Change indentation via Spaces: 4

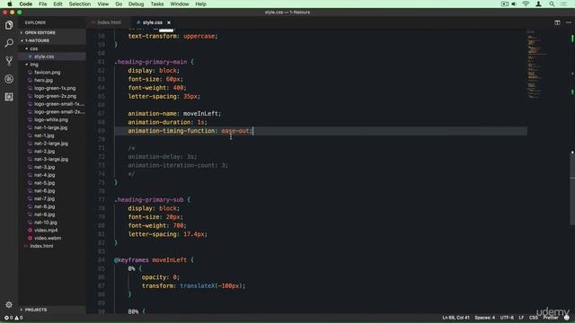point(485,318)
